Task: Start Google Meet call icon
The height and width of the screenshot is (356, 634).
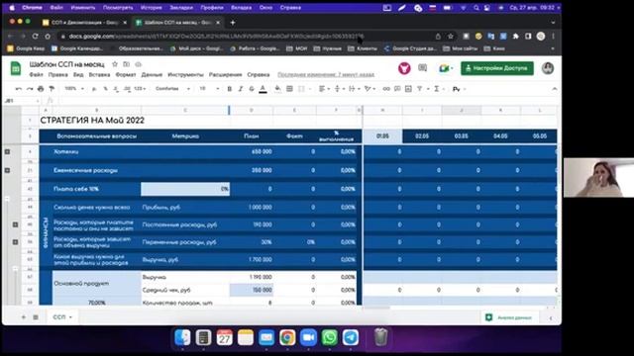Action: pos(445,68)
